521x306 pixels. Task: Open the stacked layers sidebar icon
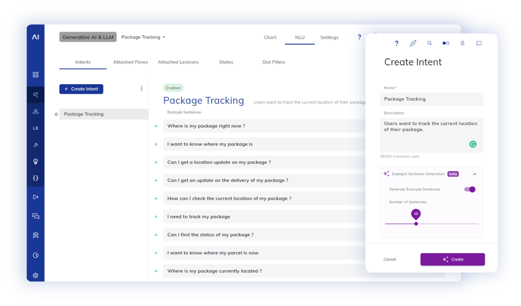click(35, 235)
